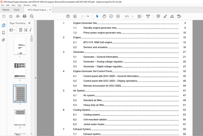Print the document using printer icon

click(25, 16)
